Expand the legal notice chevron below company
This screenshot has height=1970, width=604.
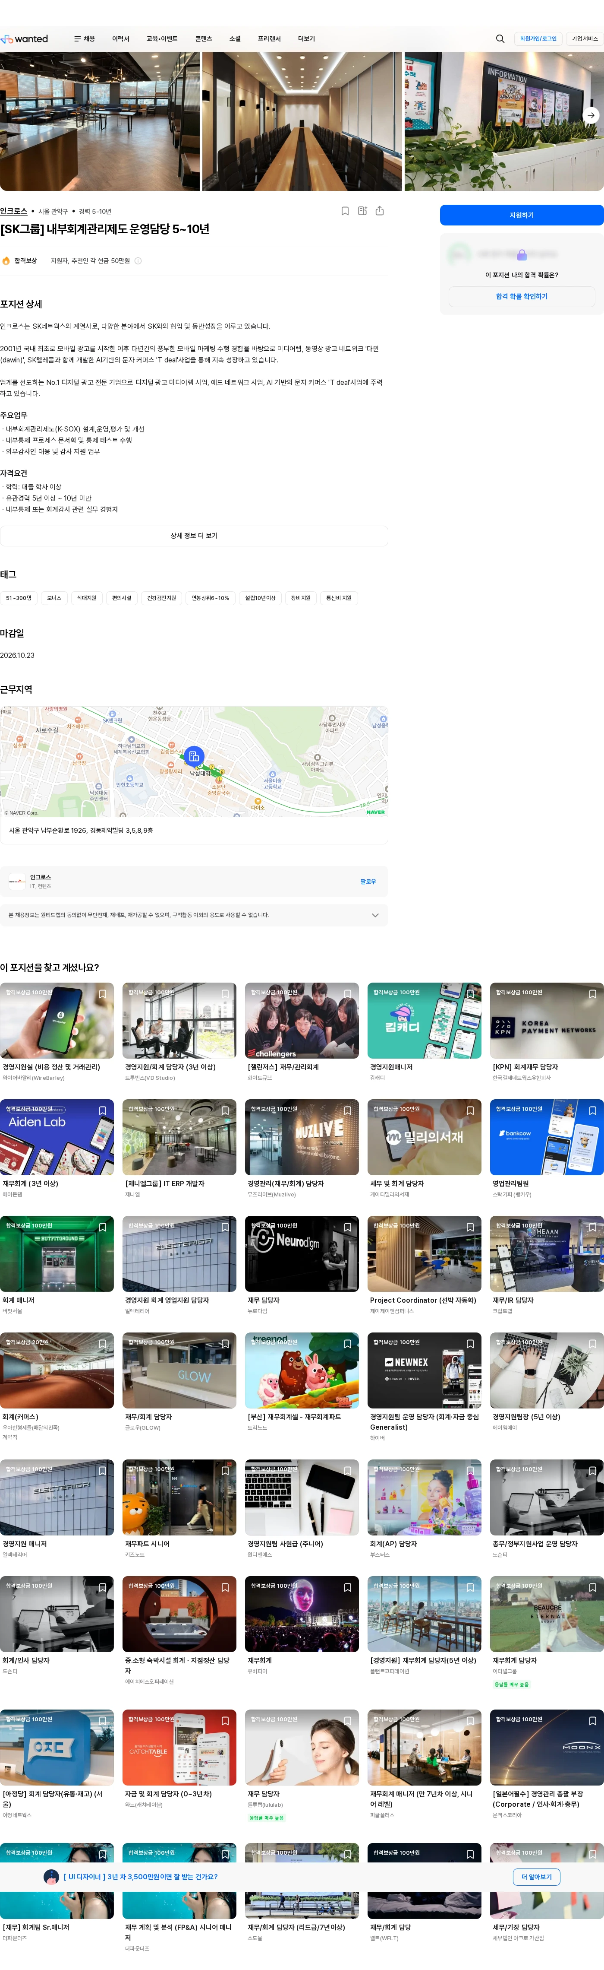(x=375, y=915)
